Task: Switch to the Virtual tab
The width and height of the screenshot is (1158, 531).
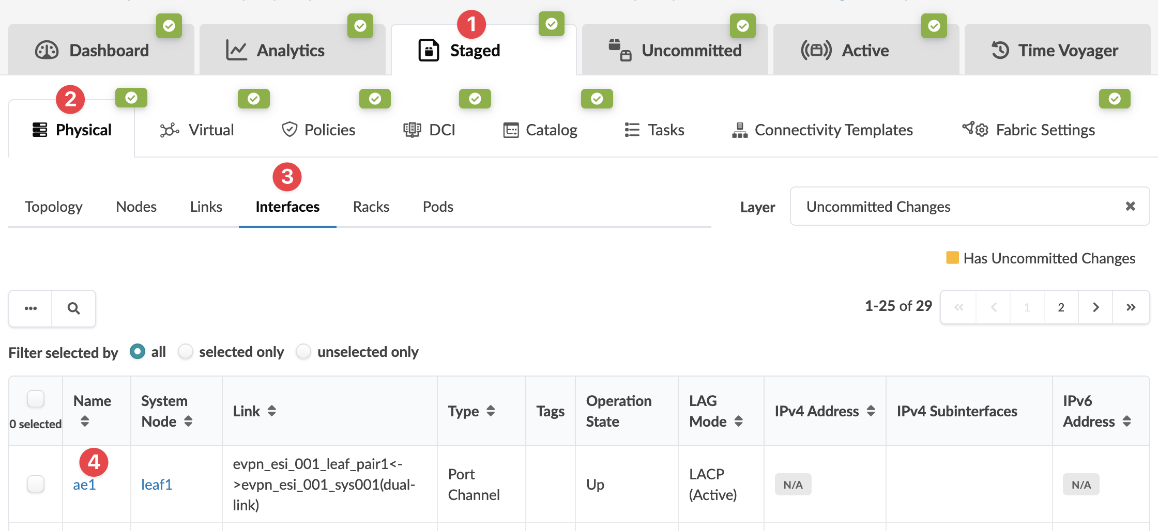Action: [x=197, y=130]
